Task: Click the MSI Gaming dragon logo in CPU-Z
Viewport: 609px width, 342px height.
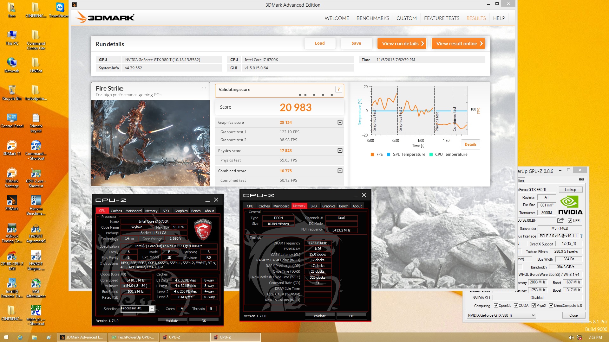Action: click(x=203, y=229)
